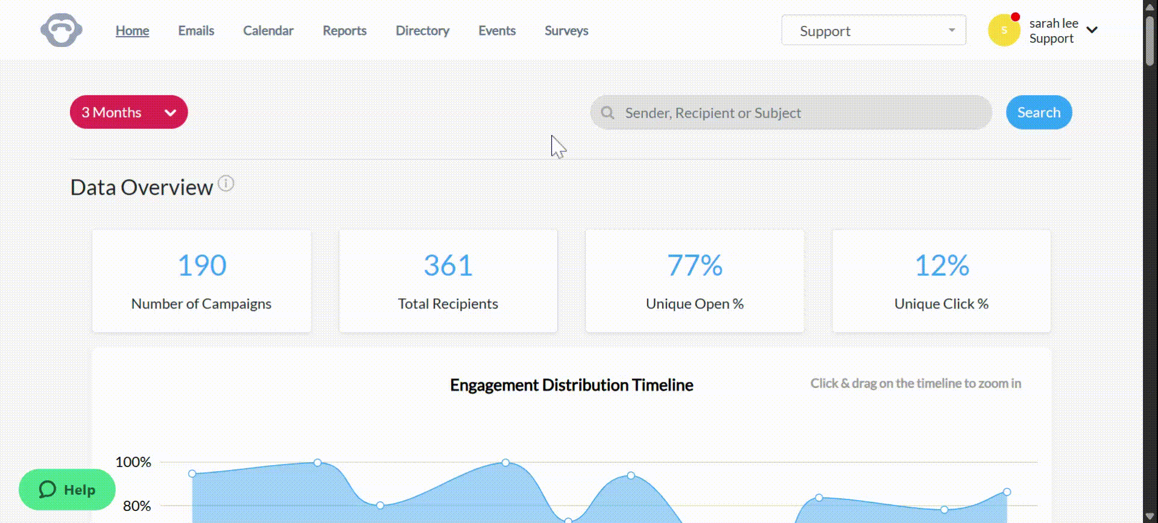The image size is (1158, 523).
Task: Click the magnifier icon in search field
Action: point(607,113)
